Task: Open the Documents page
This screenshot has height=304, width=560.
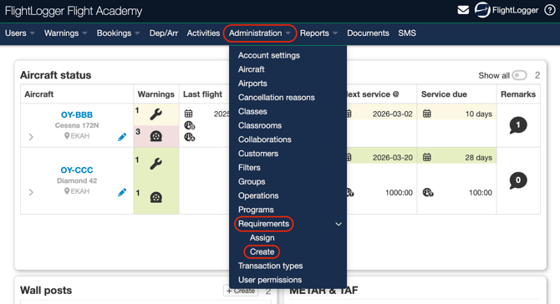Action: click(368, 33)
